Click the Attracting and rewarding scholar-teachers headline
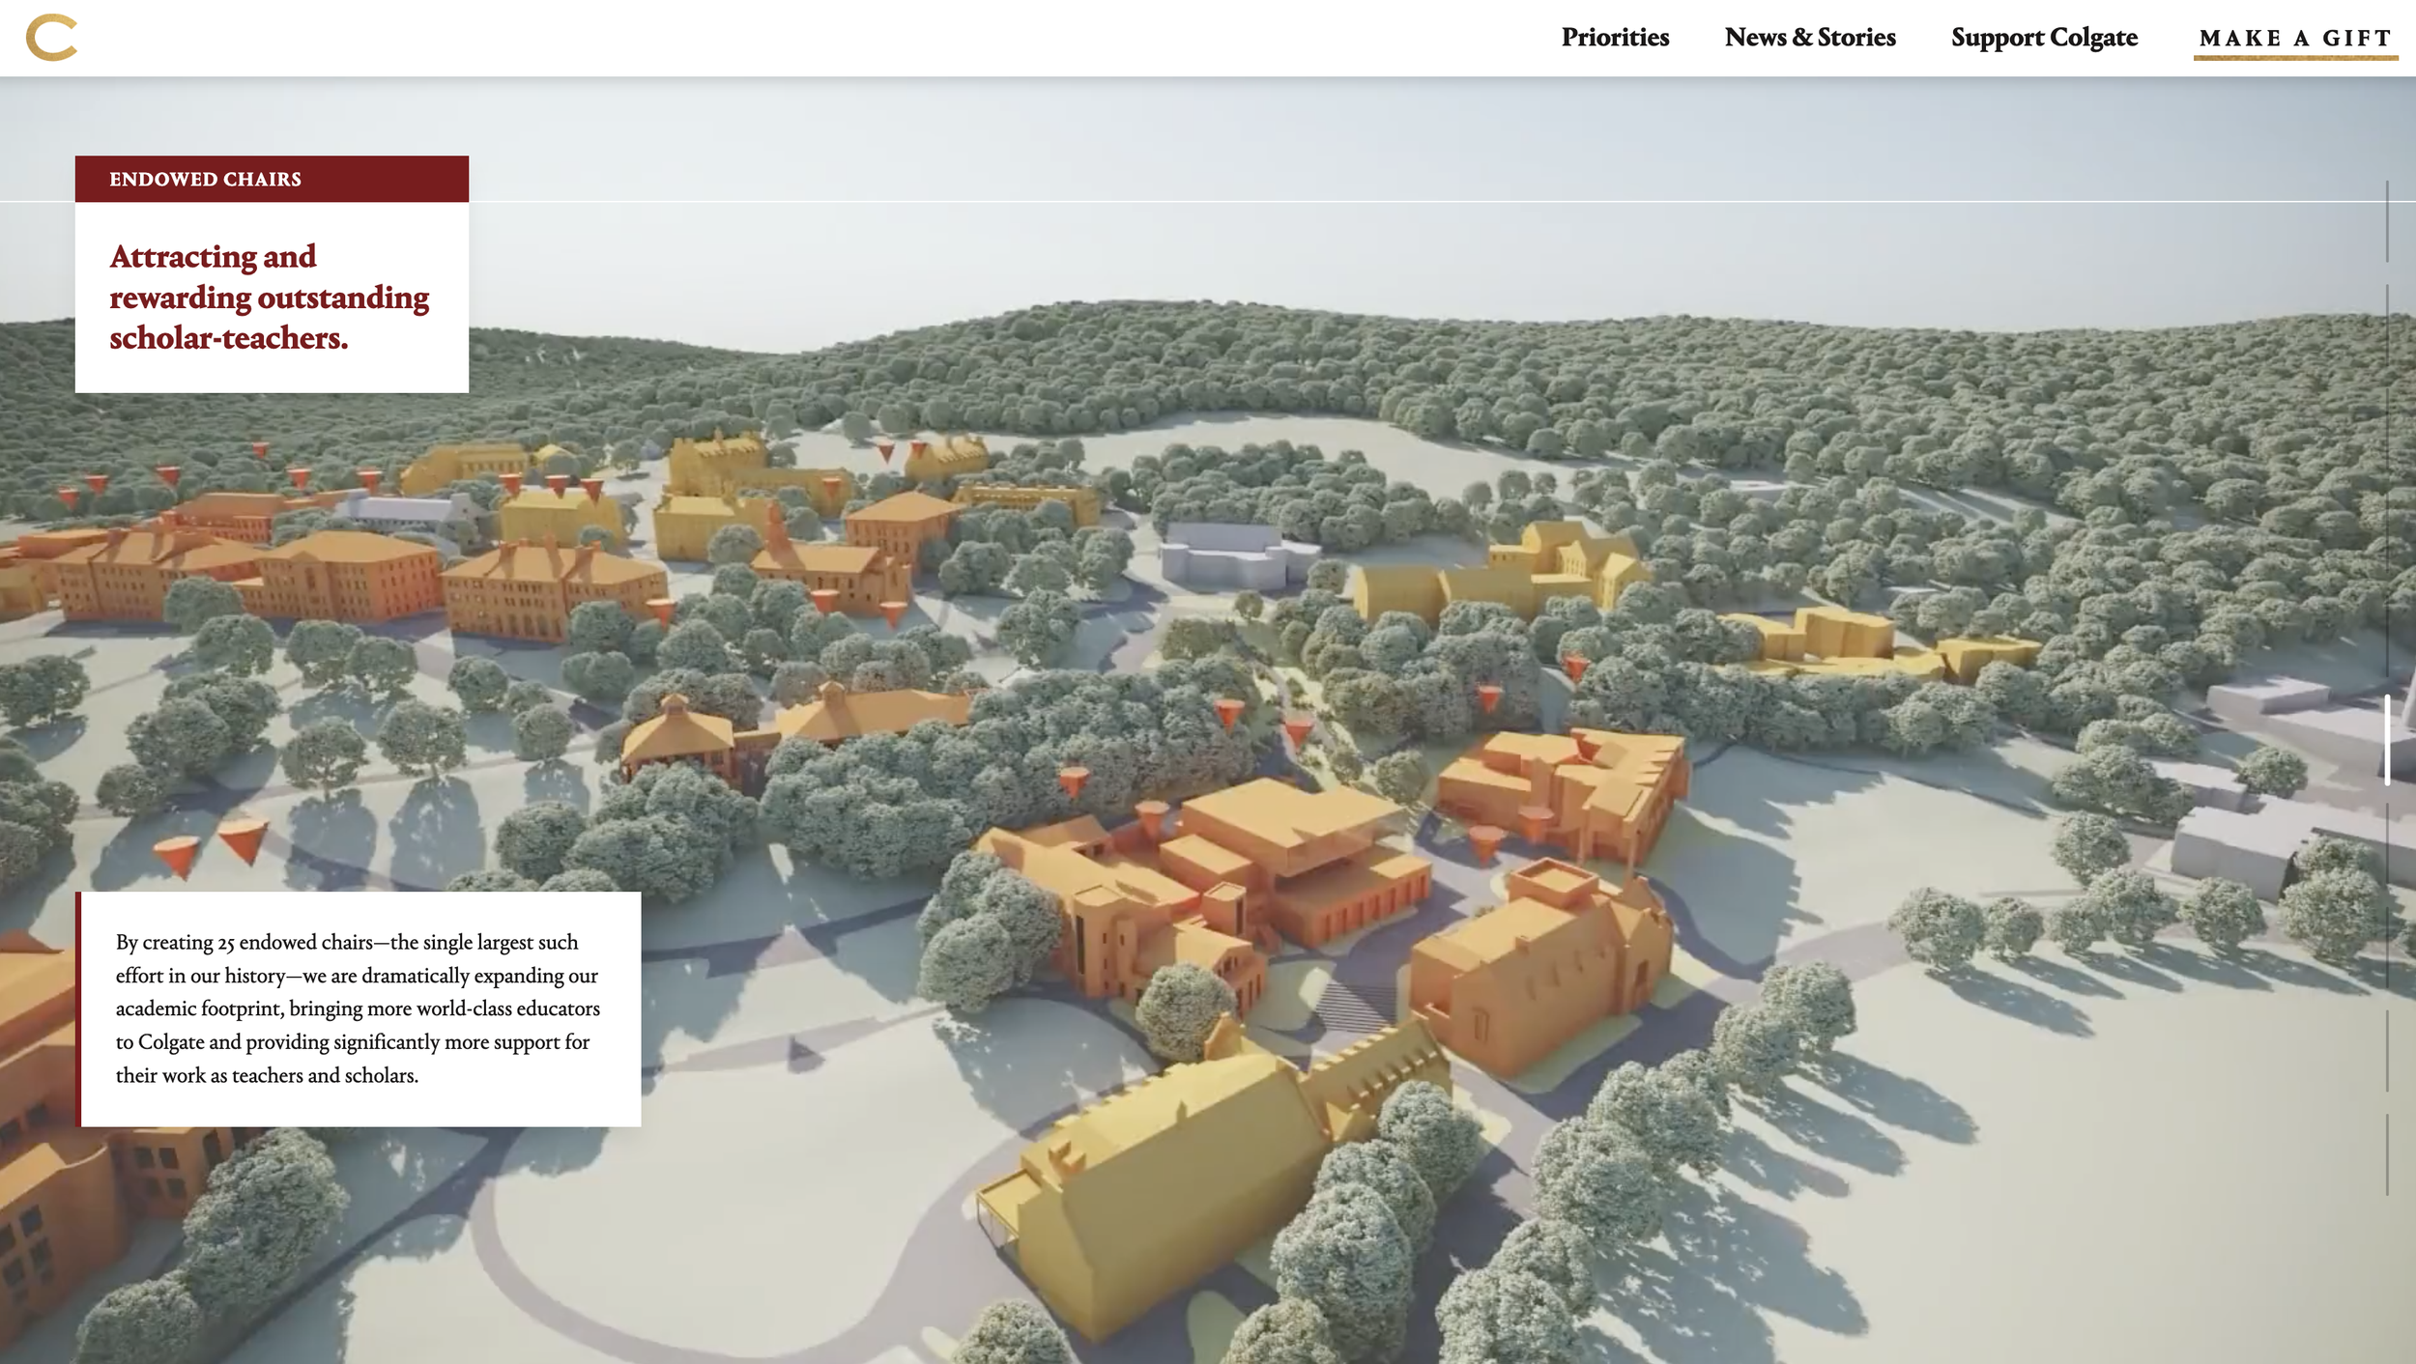Screen dimensions: 2416x1364 tap(269, 297)
